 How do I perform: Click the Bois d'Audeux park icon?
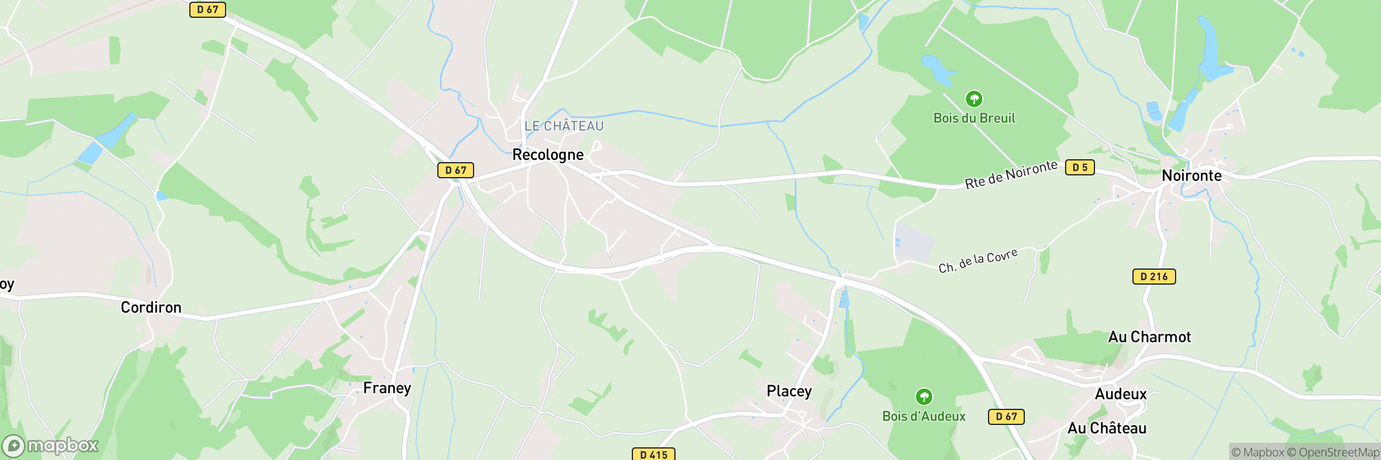pos(924,397)
